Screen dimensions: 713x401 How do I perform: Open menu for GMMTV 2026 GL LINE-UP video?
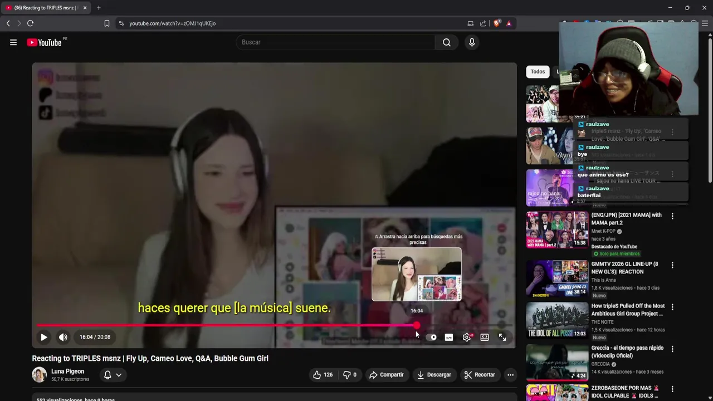[x=672, y=265]
